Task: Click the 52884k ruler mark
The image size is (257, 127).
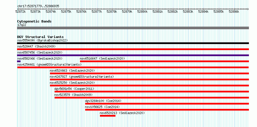Action: point(203,12)
